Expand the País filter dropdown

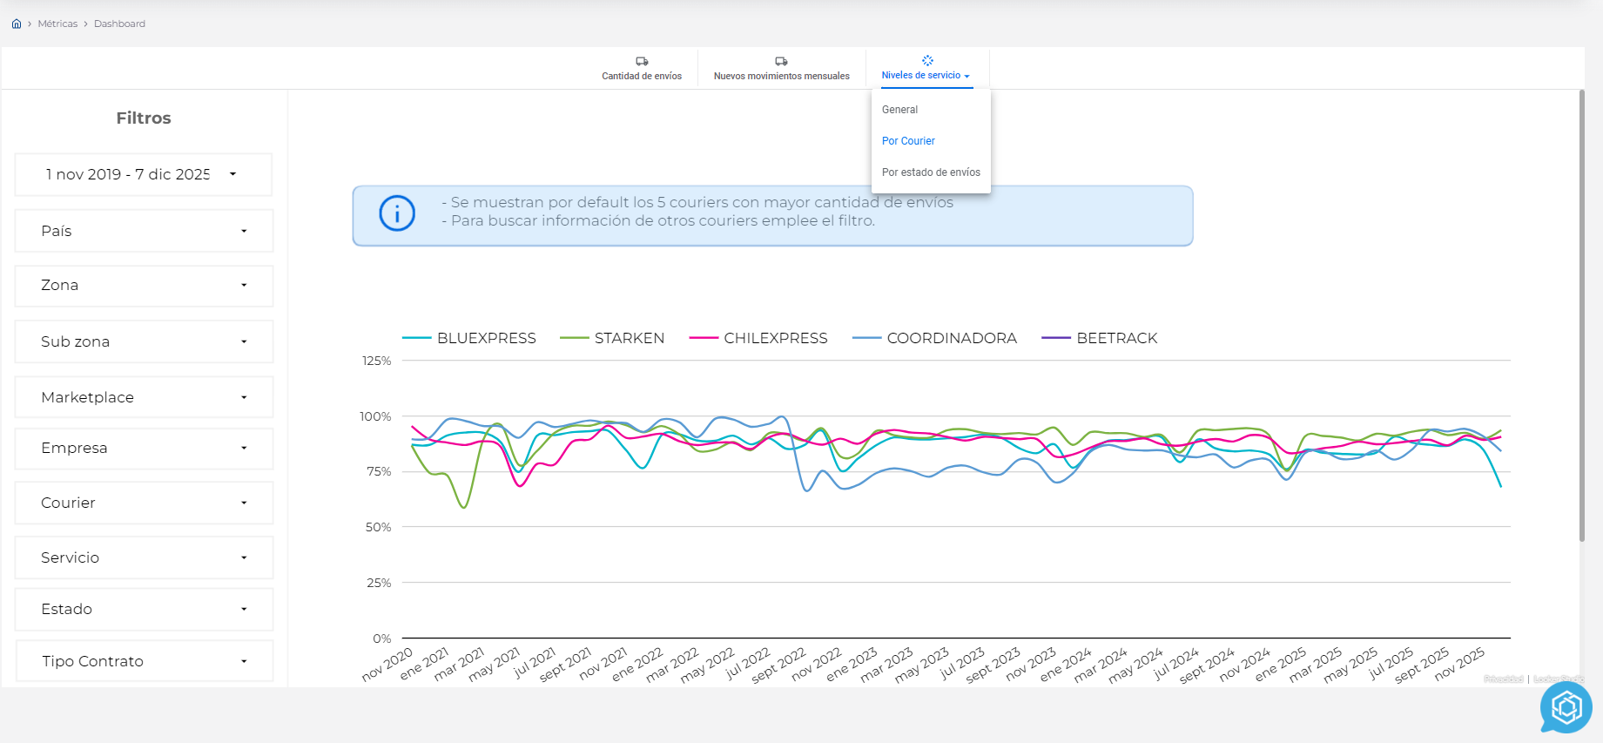coord(144,231)
